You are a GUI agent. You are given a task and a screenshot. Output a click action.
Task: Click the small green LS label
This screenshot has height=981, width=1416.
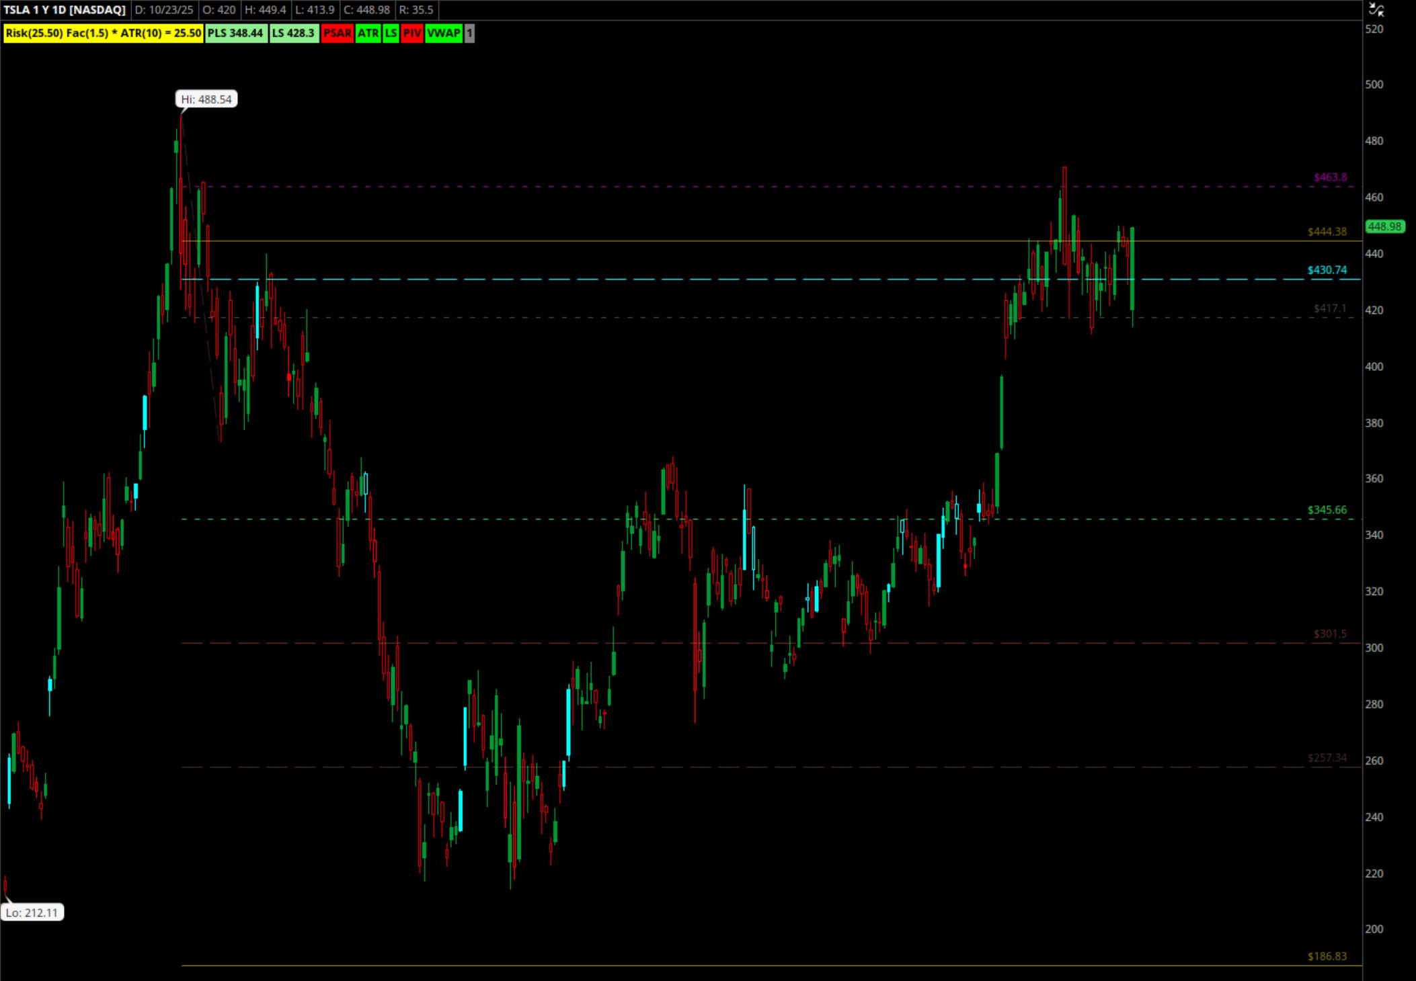pyautogui.click(x=391, y=33)
